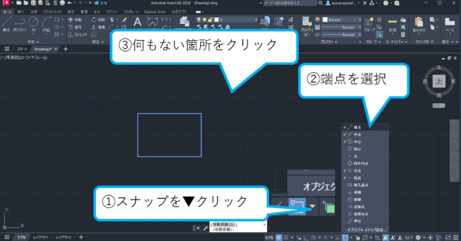The width and height of the screenshot is (461, 241).
Task: Toggle polar tracking in status bar
Action: [313, 238]
